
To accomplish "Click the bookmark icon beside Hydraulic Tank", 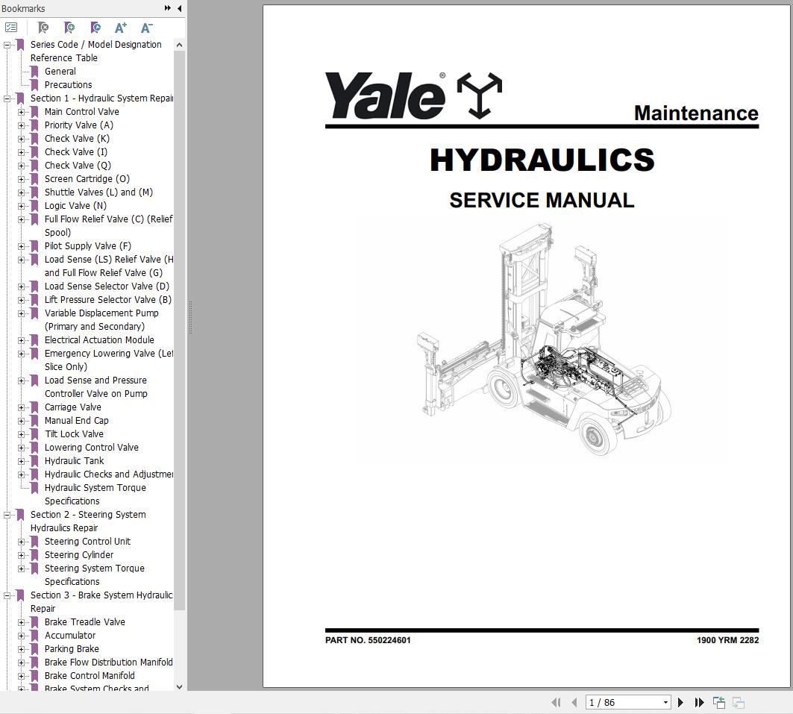I will click(x=34, y=461).
